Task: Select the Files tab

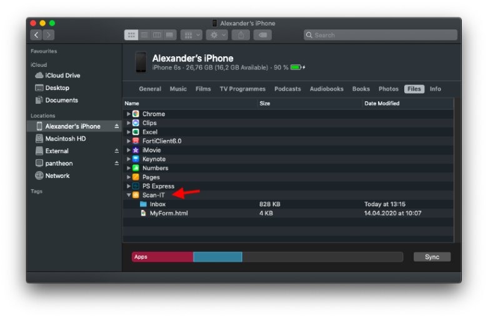Action: tap(414, 89)
